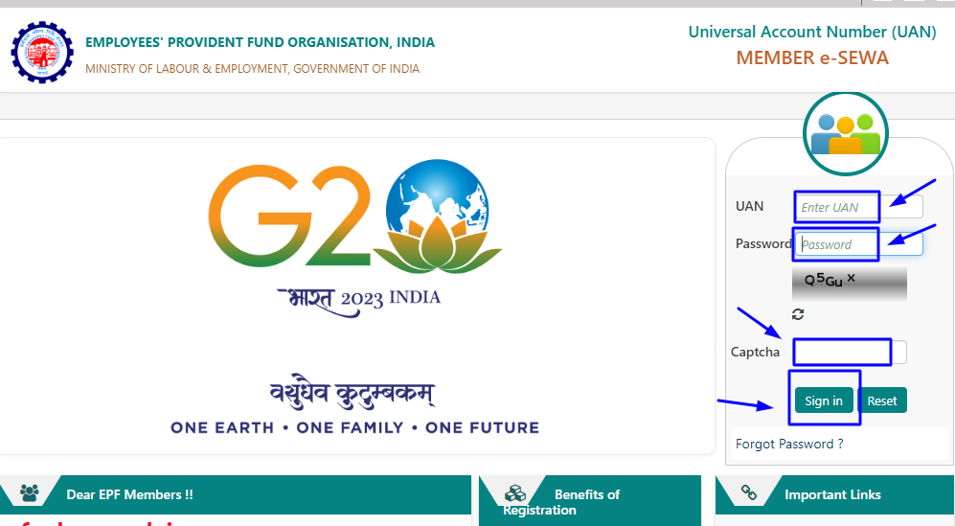Click the Employees' Provident Fund Organisation title
The image size is (955, 526).
[261, 42]
